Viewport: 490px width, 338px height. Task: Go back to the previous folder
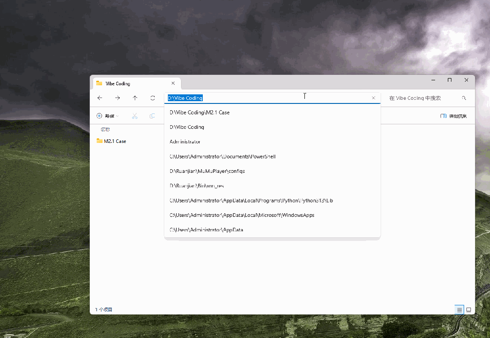pos(100,98)
